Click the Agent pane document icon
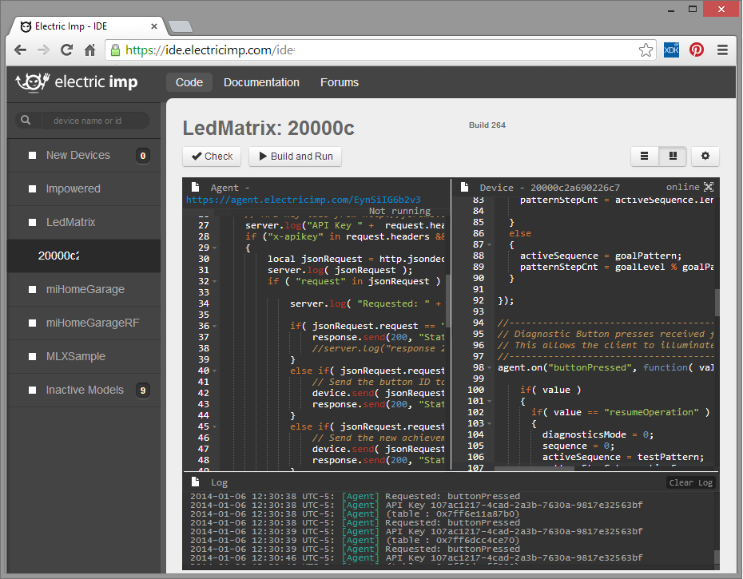This screenshot has height=579, width=743. coord(195,187)
